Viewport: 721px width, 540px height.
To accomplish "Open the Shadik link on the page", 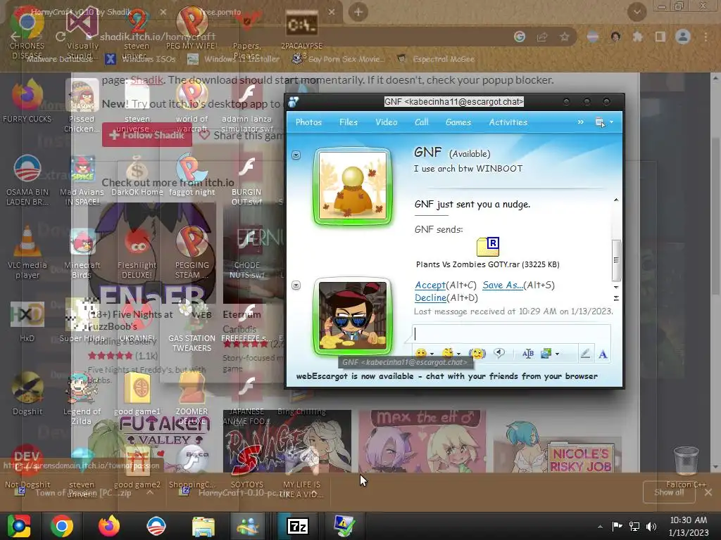I will (146, 80).
